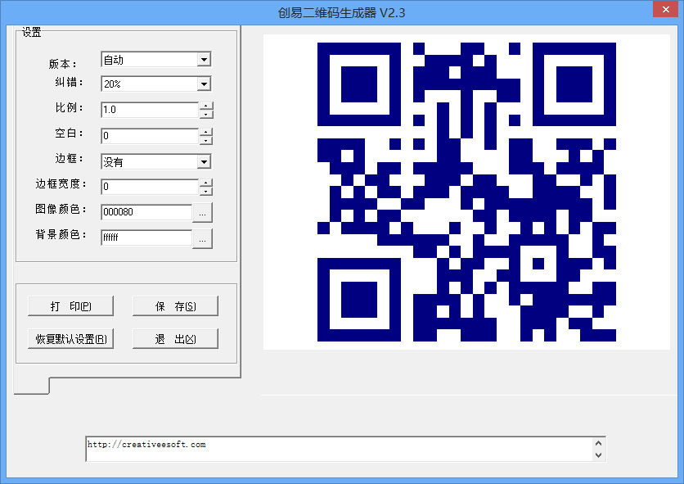Click the 背景颜色 hex value field
Screen dimensions: 684x484
[146, 238]
